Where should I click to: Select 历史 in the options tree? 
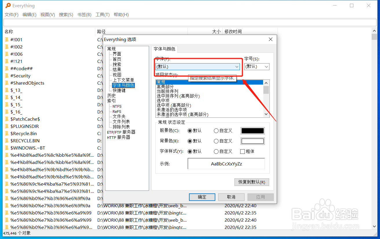tap(111, 96)
